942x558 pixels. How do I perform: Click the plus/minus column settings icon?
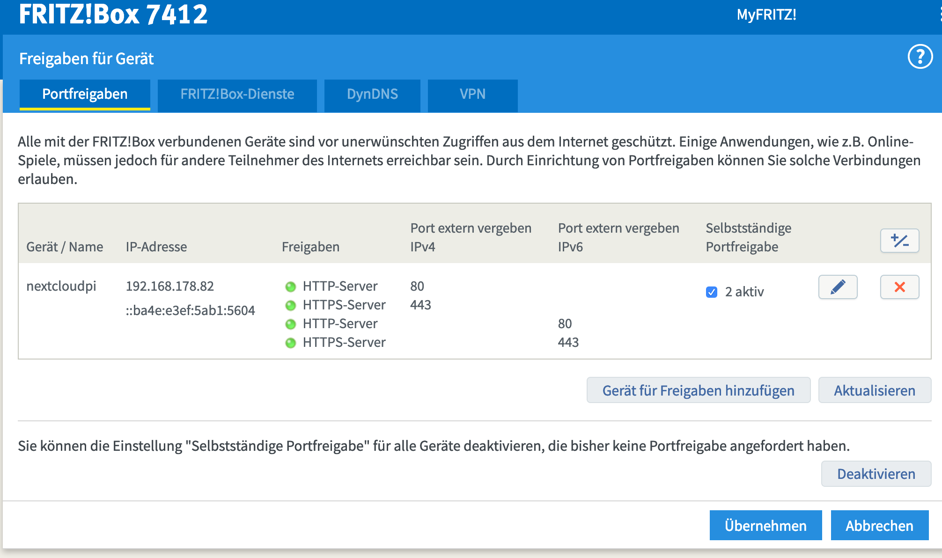[899, 241]
